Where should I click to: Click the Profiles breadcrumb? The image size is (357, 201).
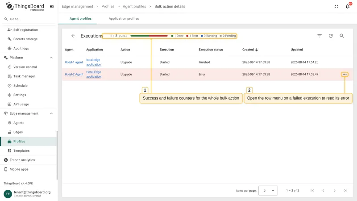[x=108, y=6]
